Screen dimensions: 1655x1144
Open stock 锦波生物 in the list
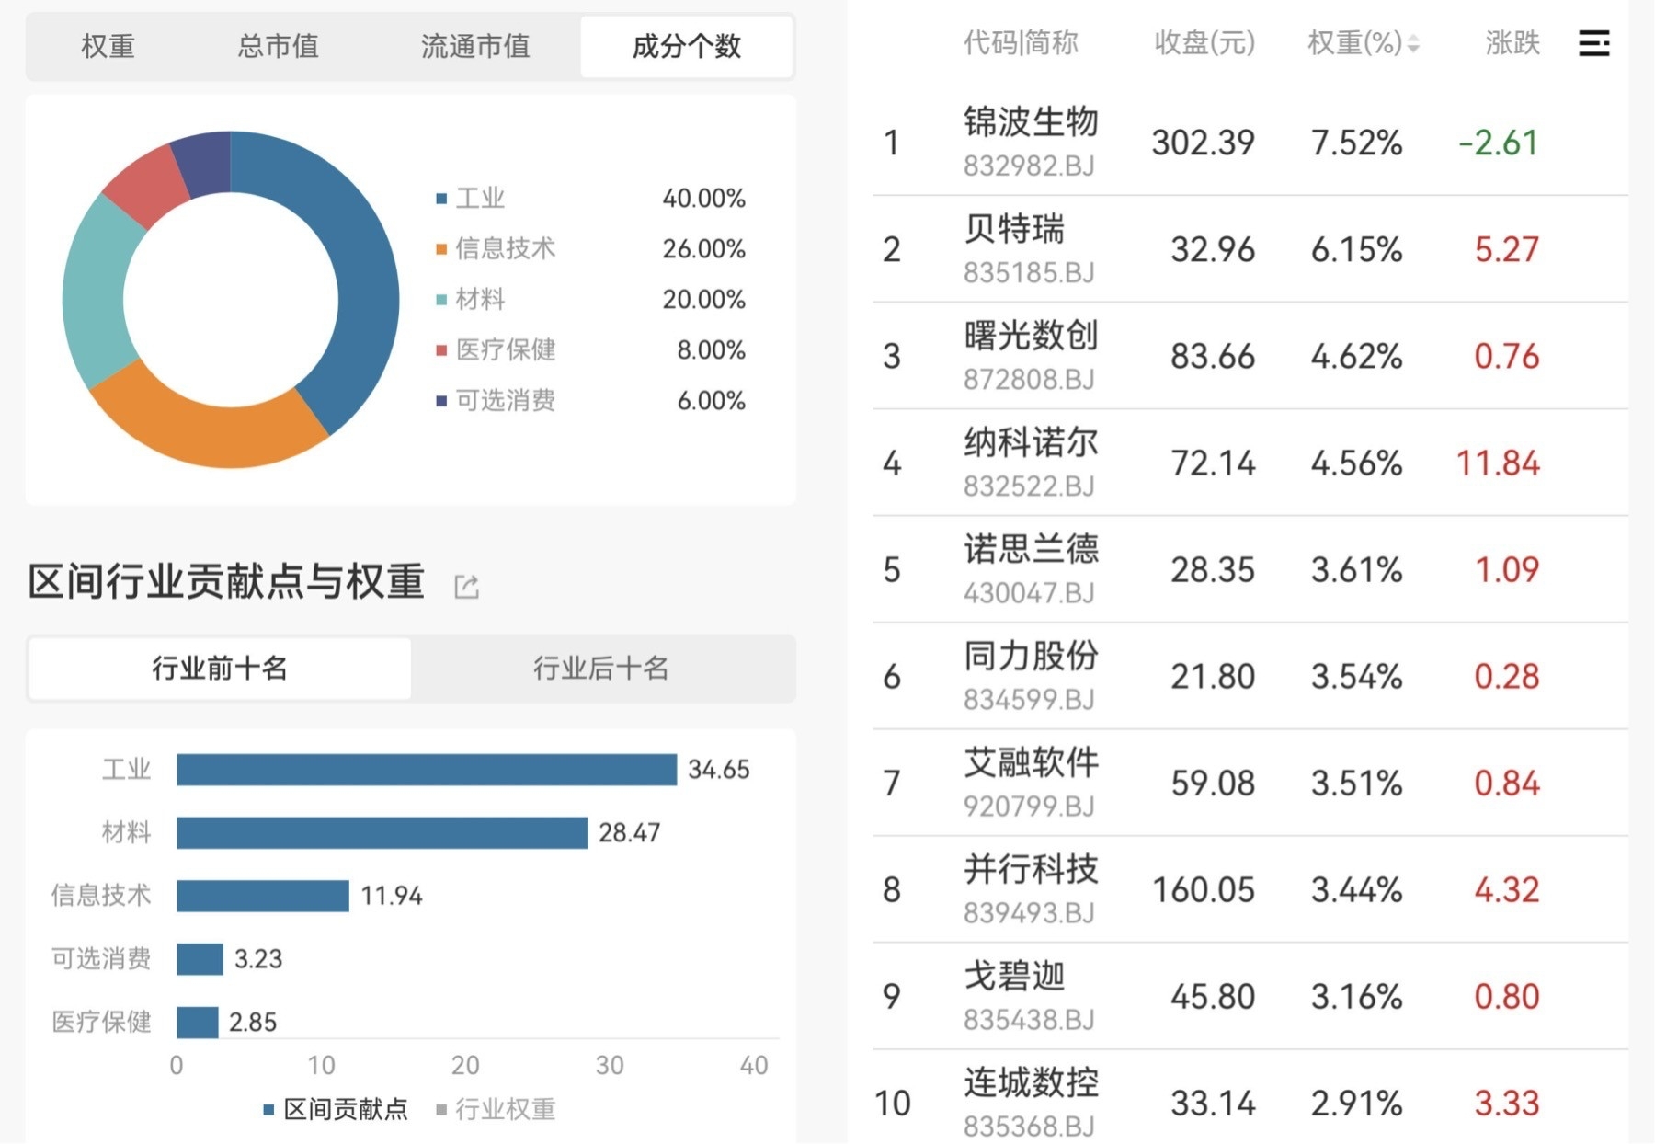coord(1030,141)
